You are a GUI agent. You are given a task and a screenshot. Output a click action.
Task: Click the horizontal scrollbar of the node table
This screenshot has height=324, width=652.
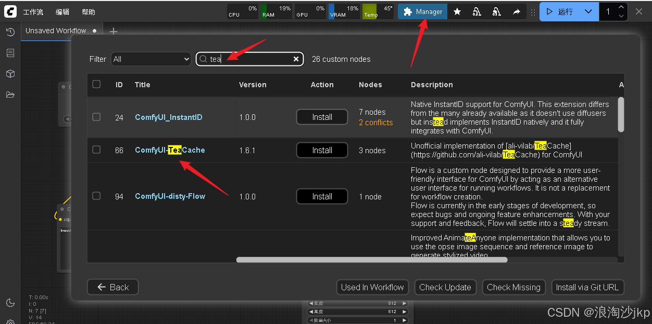(372, 260)
